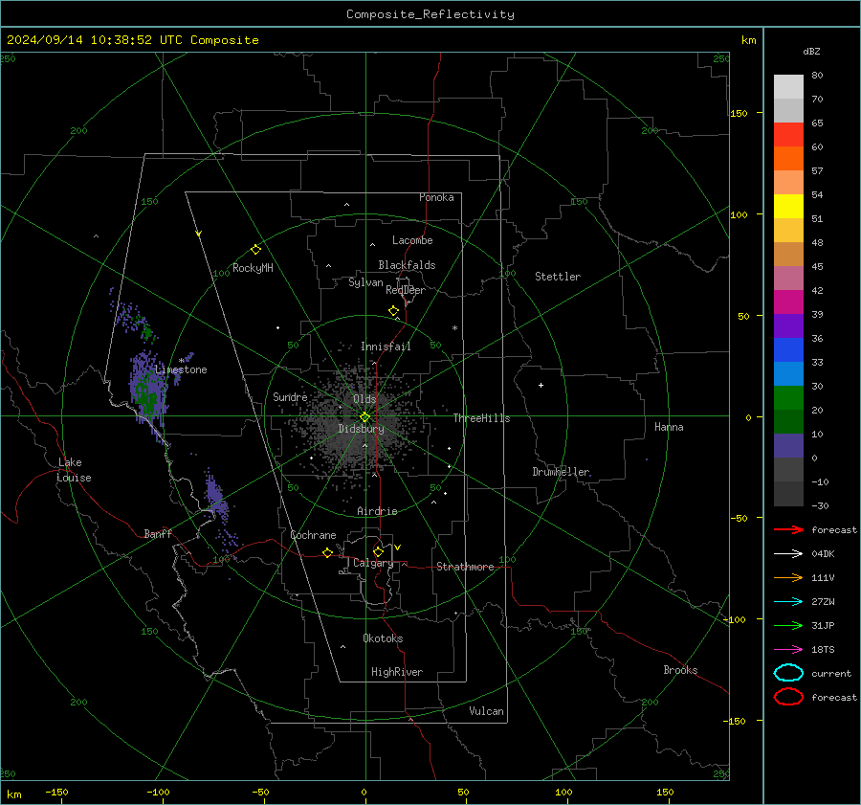Click the green 20-30 dBZ color swatch
Screen dimensions: 861x805
(x=788, y=398)
